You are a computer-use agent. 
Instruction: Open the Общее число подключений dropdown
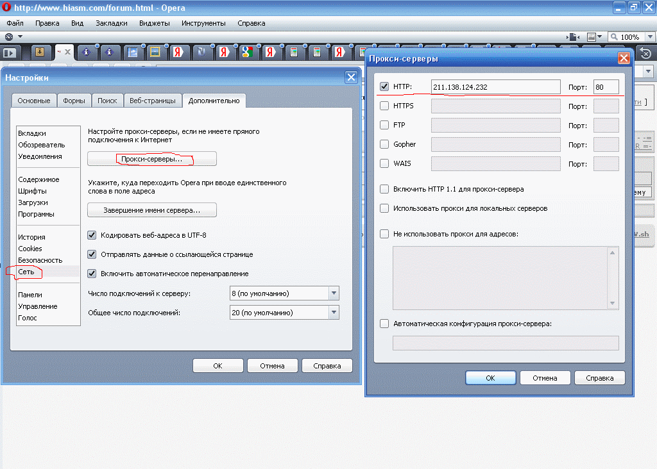[x=333, y=313]
